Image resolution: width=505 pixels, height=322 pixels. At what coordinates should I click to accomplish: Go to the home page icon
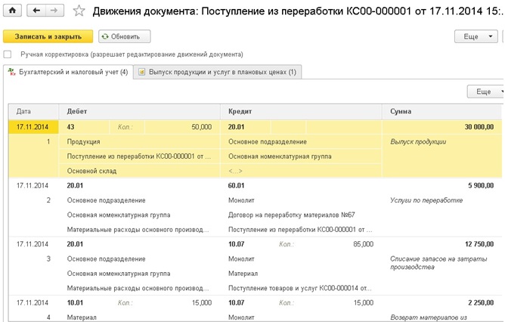point(12,11)
